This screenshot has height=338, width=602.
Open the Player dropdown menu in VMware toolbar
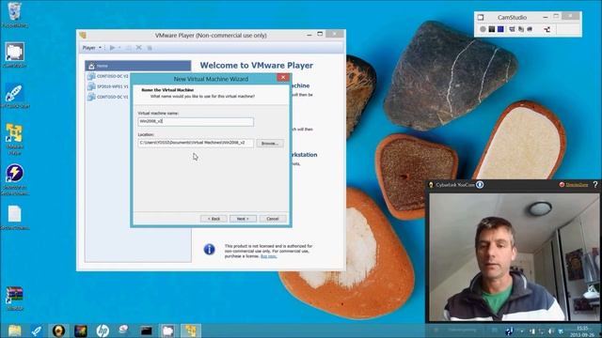(92, 48)
